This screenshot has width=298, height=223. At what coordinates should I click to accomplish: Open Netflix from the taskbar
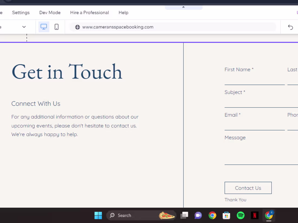click(254, 215)
